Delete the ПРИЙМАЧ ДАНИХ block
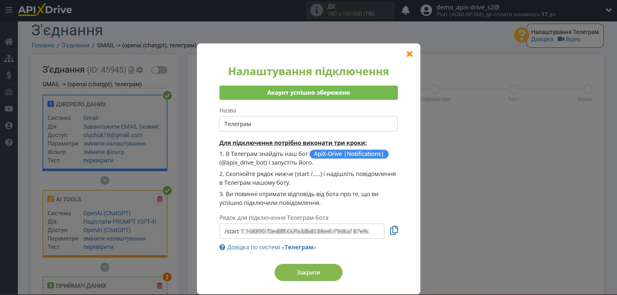This screenshot has height=295, width=617. click(160, 286)
